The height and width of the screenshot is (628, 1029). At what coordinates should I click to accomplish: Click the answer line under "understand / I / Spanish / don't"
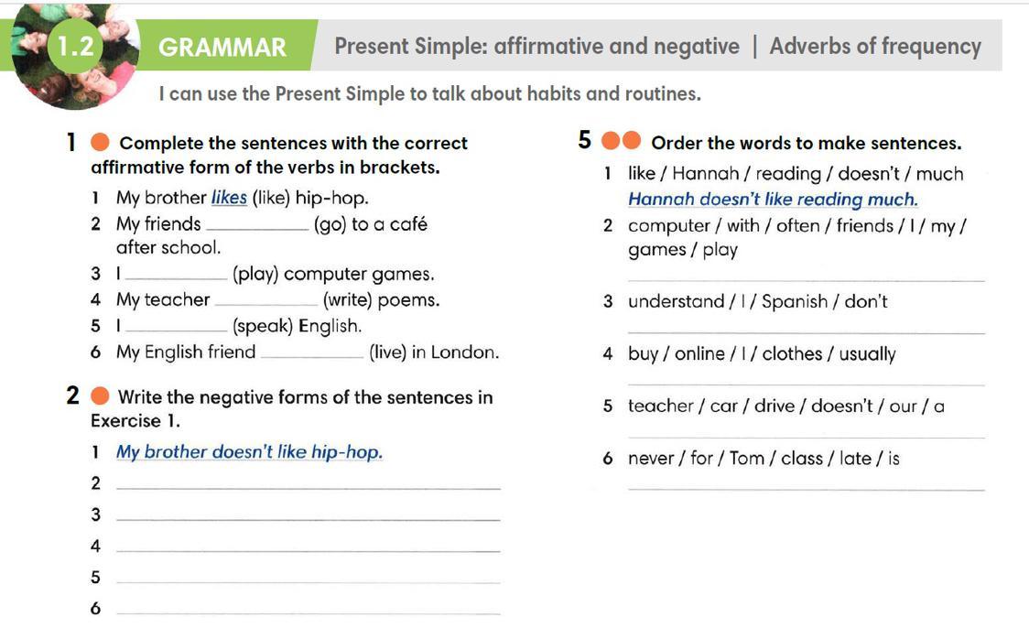pos(806,331)
